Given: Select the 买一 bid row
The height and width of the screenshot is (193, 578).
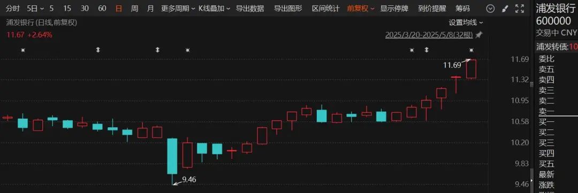Looking at the screenshot, I should click(x=546, y=122).
